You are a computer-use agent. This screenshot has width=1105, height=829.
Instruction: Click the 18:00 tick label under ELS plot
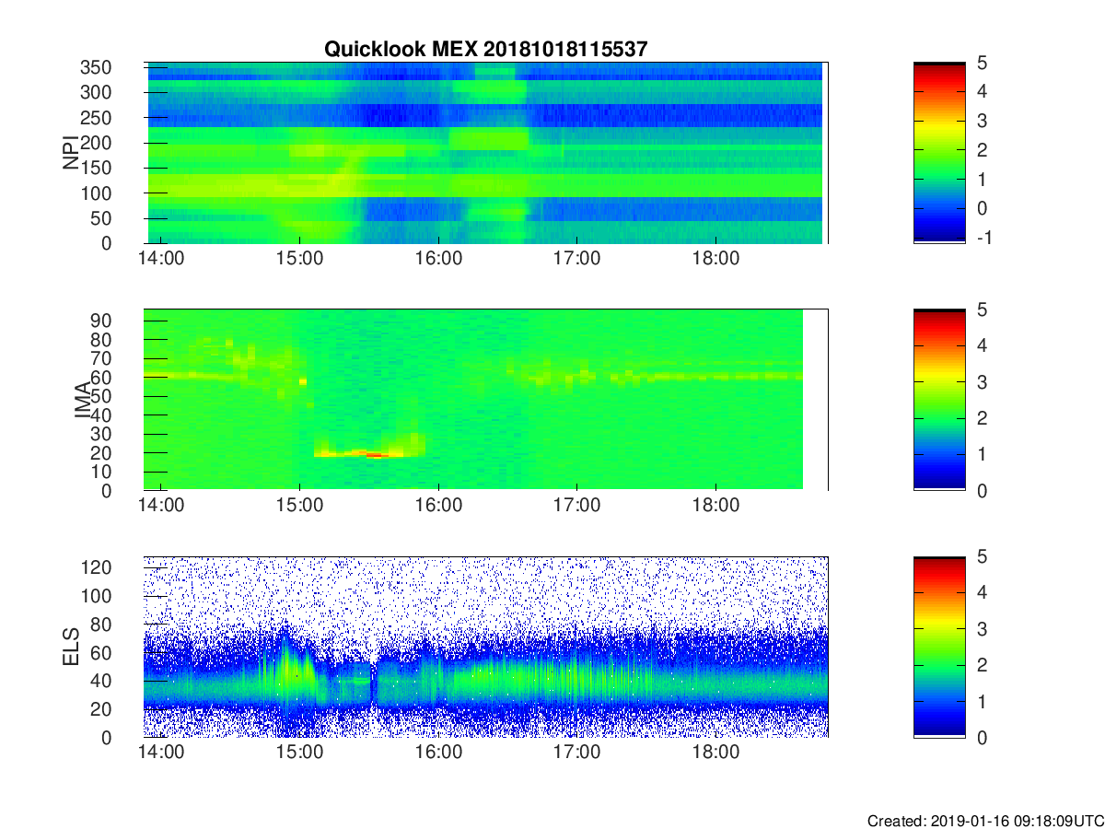(x=715, y=753)
